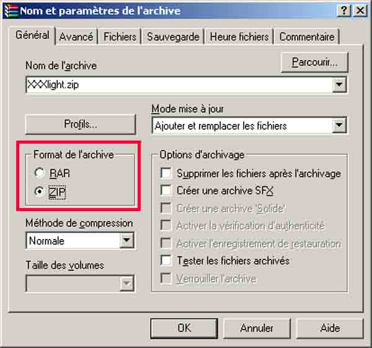The height and width of the screenshot is (348, 372).
Task: Select the ZIP format radio button
Action: 40,191
